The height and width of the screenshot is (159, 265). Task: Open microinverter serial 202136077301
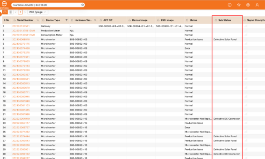21,57
